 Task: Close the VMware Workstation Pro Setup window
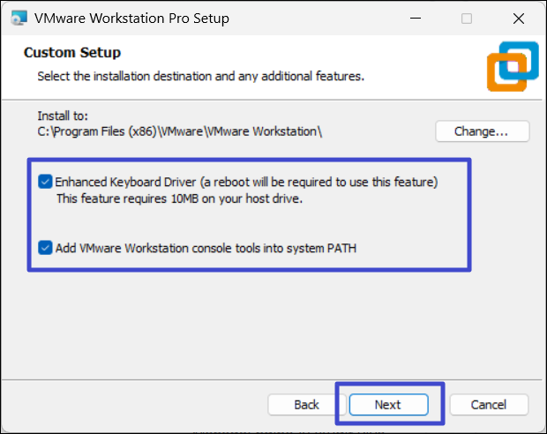coord(518,18)
